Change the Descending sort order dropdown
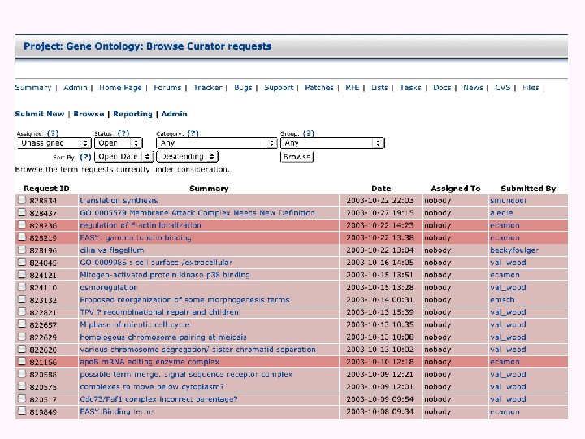The height and width of the screenshot is (439, 585). 188,157
